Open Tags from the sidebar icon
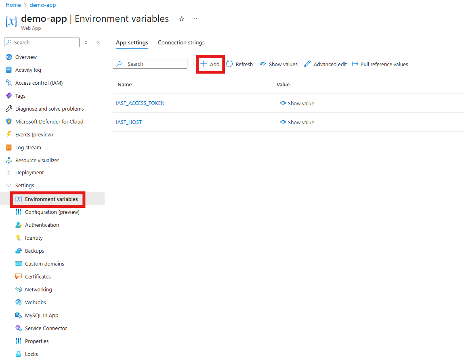Viewport: 464px width, 362px height. (x=10, y=96)
